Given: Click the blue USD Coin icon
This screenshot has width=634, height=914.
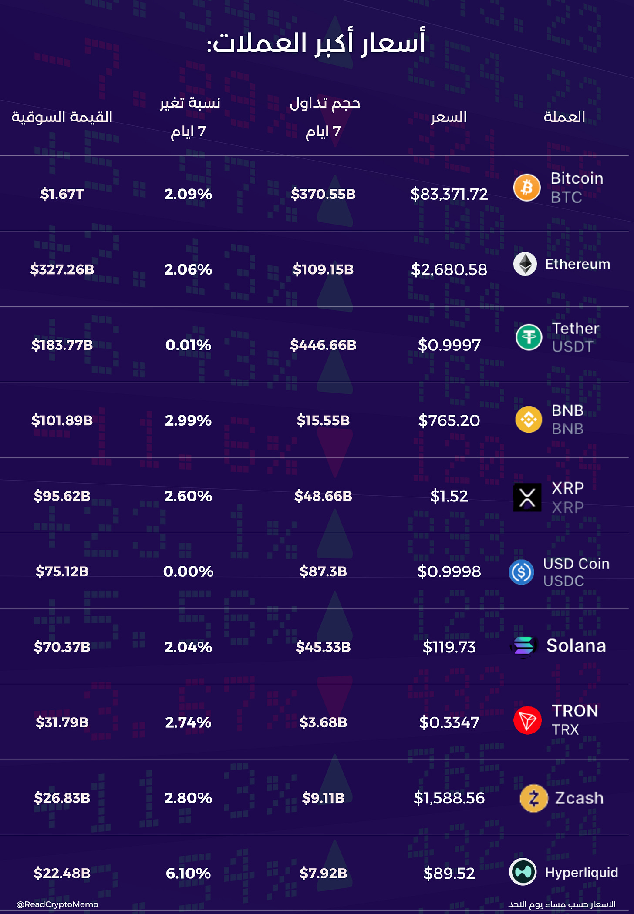Looking at the screenshot, I should 521,572.
